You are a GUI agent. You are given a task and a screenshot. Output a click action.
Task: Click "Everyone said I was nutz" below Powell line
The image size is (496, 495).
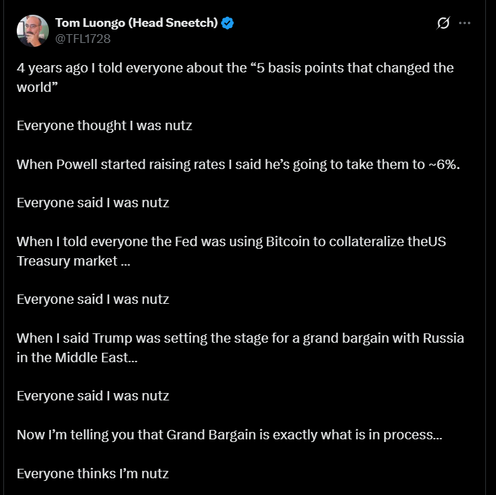click(93, 203)
